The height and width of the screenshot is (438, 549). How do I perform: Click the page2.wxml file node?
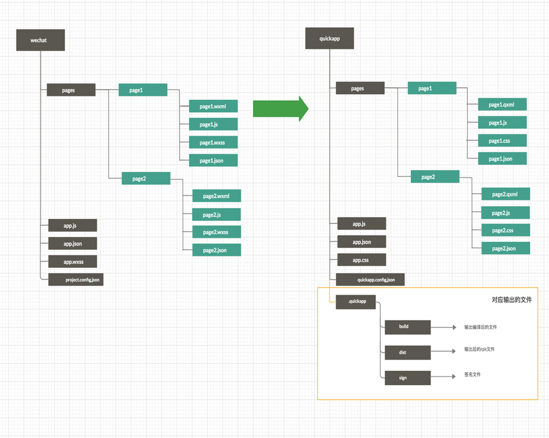click(216, 196)
